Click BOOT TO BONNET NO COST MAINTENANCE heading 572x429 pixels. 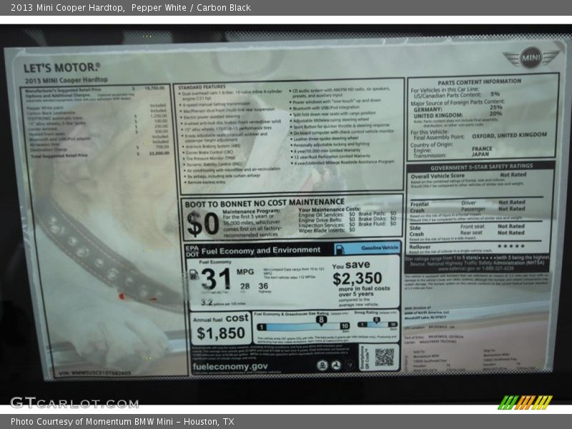click(265, 203)
